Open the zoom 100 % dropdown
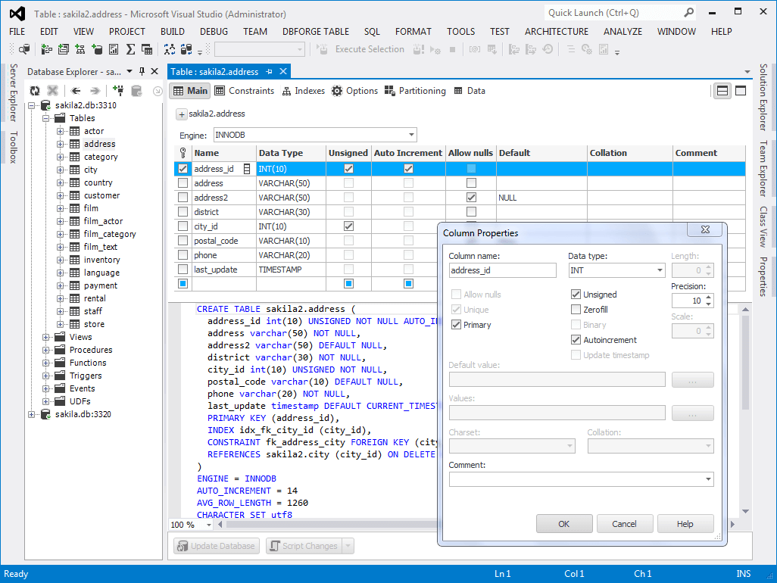Screen dimensions: 777x583 coord(208,525)
